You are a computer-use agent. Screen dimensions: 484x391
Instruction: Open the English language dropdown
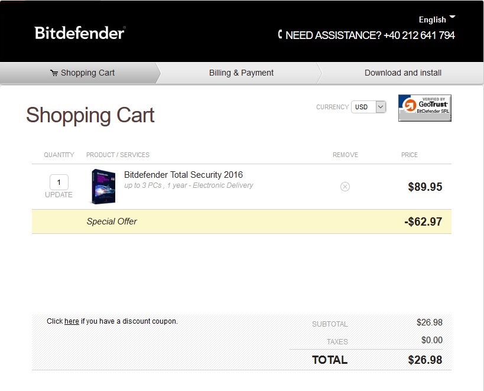click(437, 19)
